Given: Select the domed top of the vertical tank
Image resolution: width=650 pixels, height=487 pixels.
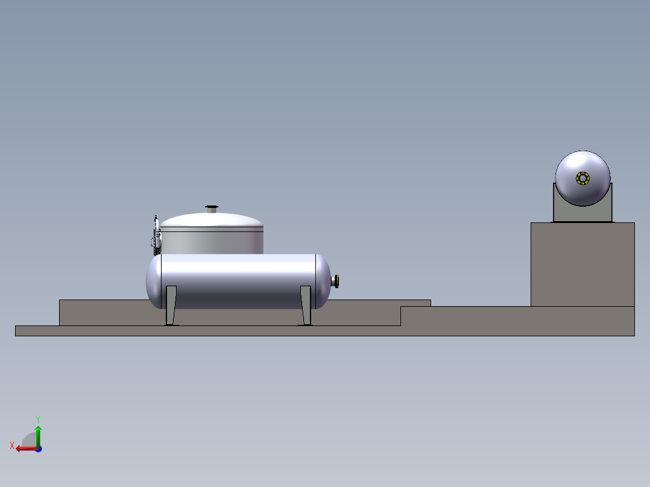Looking at the screenshot, I should pos(212,219).
